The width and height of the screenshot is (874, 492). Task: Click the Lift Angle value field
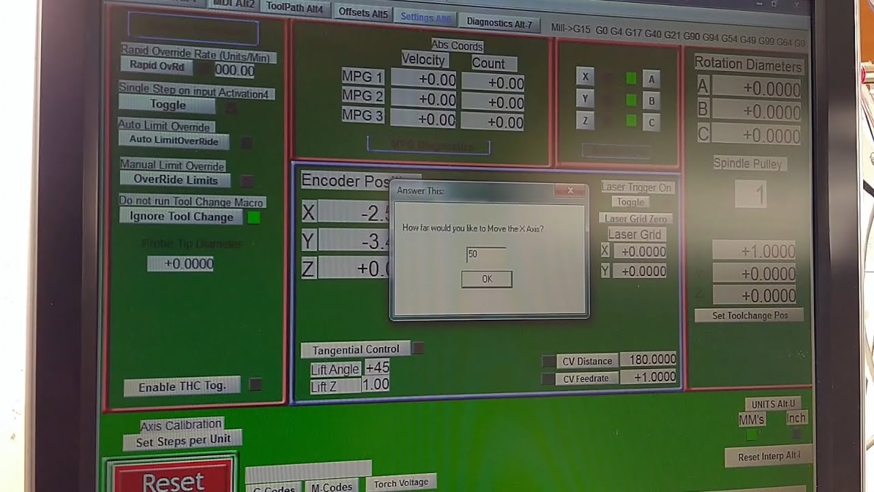pos(376,368)
